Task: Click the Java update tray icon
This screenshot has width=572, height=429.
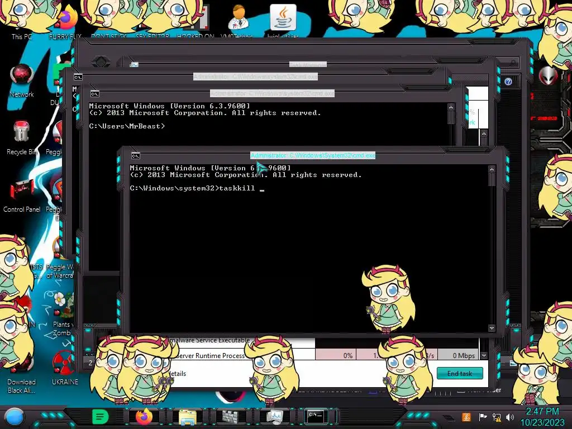Action: click(x=466, y=417)
